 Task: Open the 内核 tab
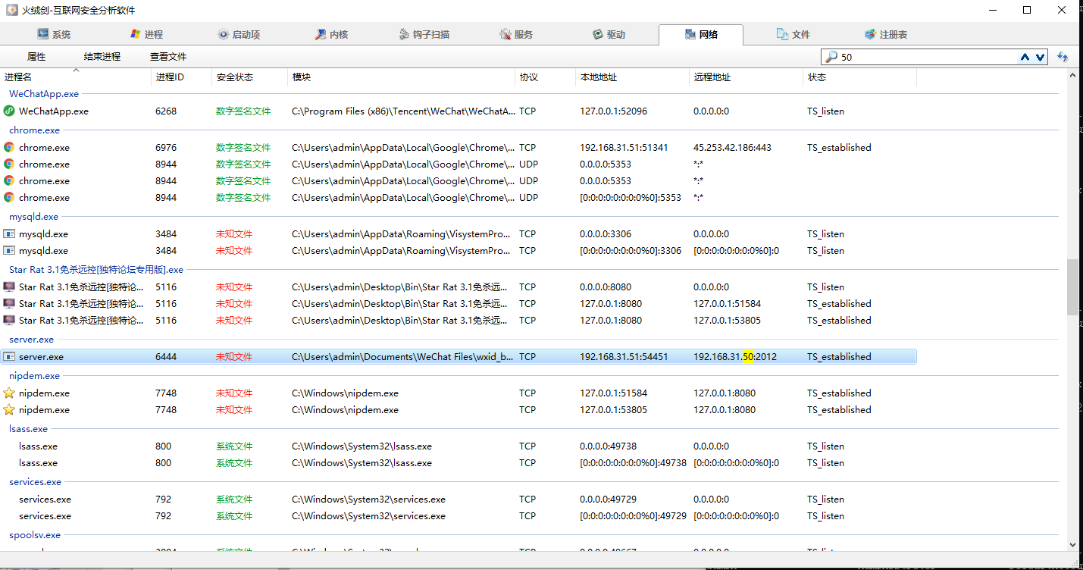[x=331, y=34]
